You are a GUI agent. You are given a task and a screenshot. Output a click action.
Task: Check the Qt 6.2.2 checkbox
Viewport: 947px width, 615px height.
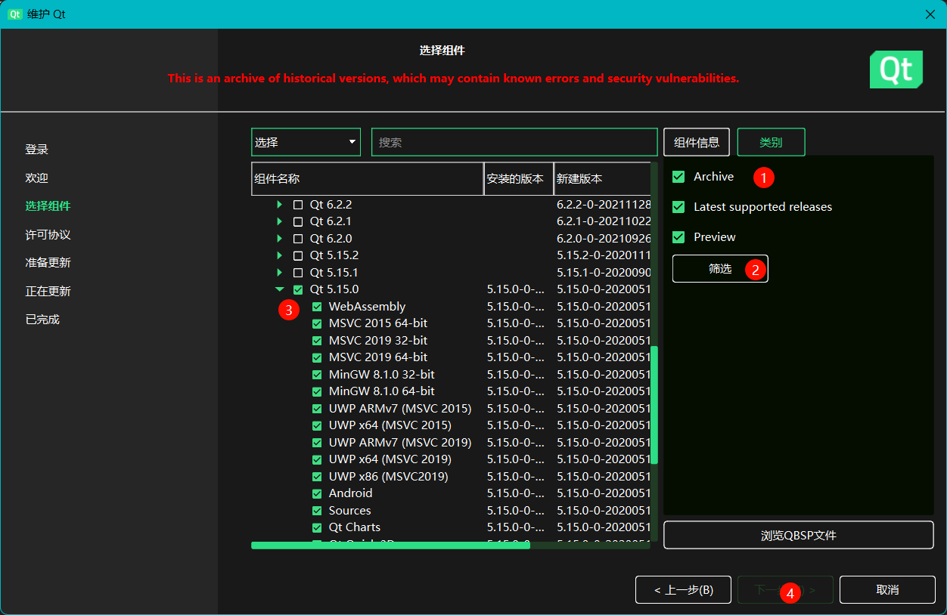point(298,205)
